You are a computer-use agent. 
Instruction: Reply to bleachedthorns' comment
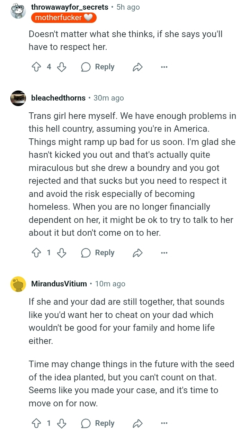point(98,253)
